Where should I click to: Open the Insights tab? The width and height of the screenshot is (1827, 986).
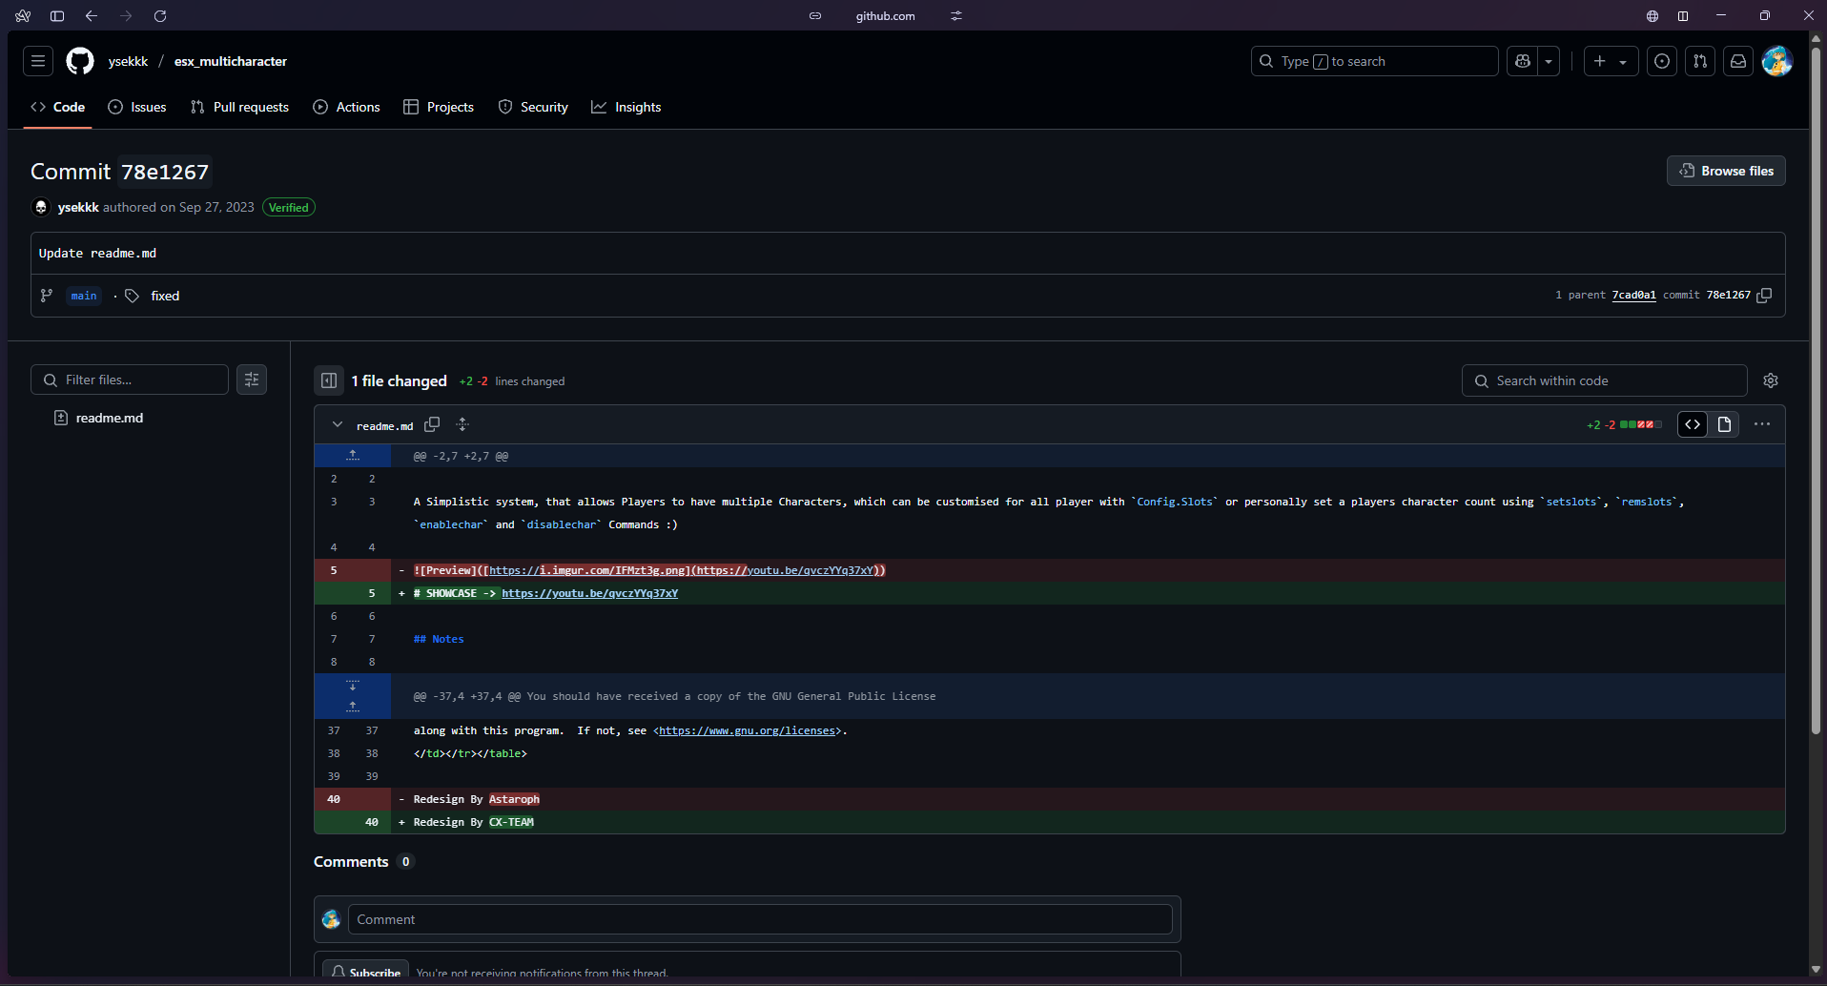pos(626,107)
